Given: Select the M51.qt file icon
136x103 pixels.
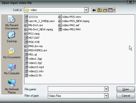Looking at the screenshot, I should [26, 54].
